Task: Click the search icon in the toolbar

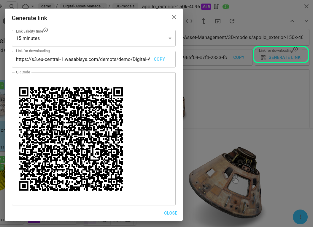Action: tap(12, 6)
